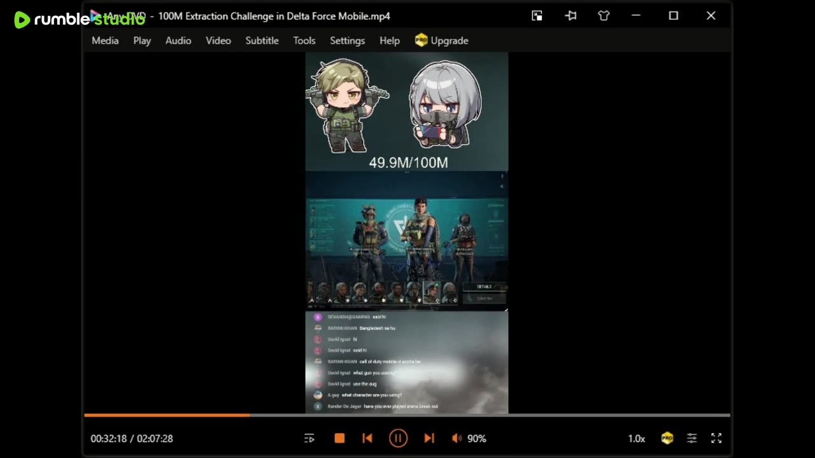
Task: Toggle mini player mode icon
Action: 537,16
